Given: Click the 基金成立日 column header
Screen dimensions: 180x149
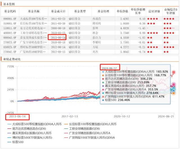Looking at the screenshot, I should pos(58,11).
